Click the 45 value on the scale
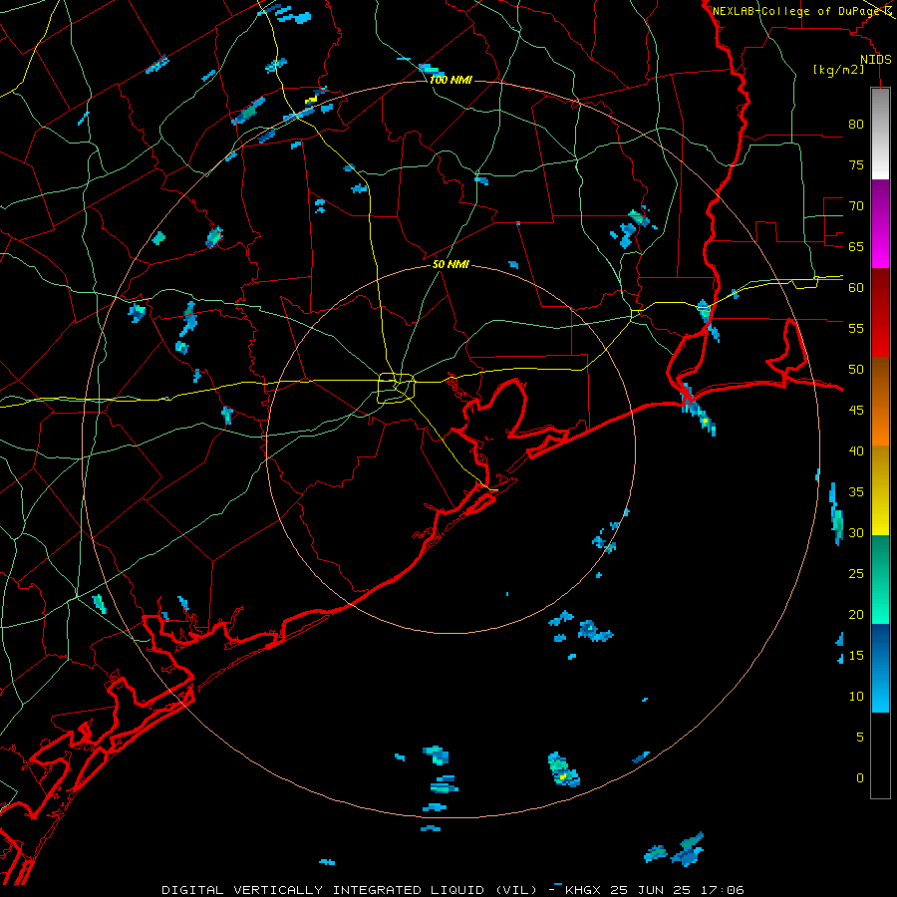The image size is (897, 897). pyautogui.click(x=856, y=411)
